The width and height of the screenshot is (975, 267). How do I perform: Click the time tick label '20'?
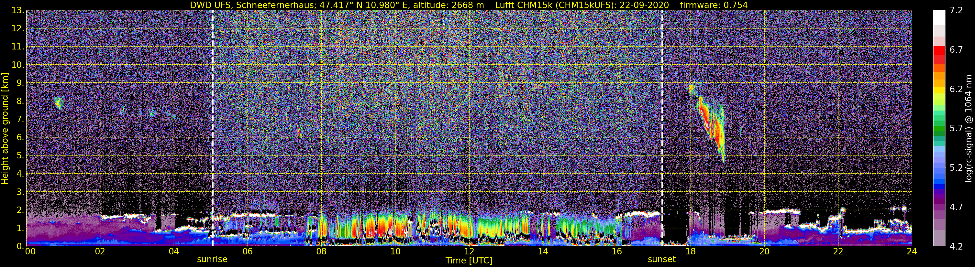click(x=764, y=252)
